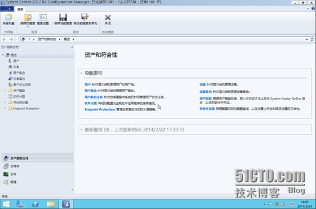Click the 所有对象 (All Objects) ribbon icon
Image resolution: width=316 pixels, height=209 pixels.
tap(9, 19)
